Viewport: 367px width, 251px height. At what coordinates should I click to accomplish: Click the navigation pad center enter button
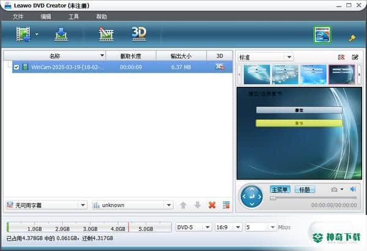[252, 197]
